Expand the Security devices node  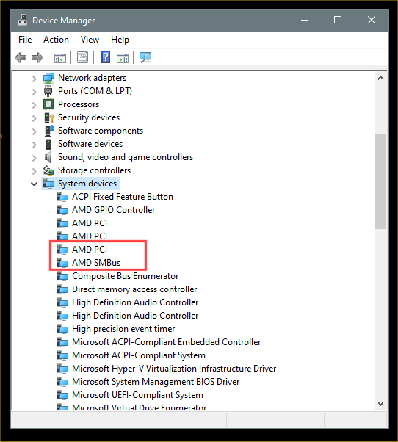34,117
